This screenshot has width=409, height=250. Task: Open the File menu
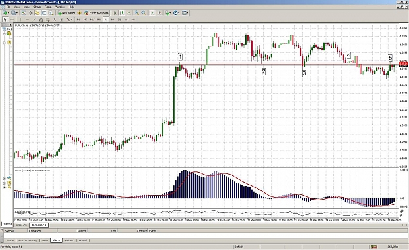(x=8, y=7)
